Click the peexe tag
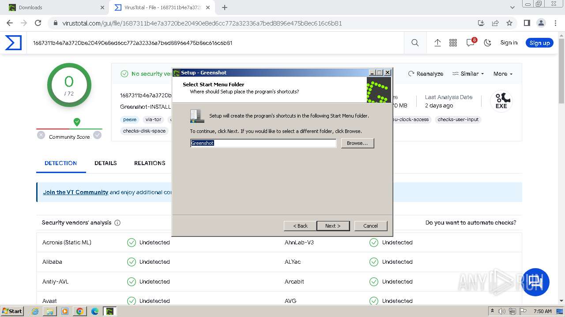 [x=130, y=119]
